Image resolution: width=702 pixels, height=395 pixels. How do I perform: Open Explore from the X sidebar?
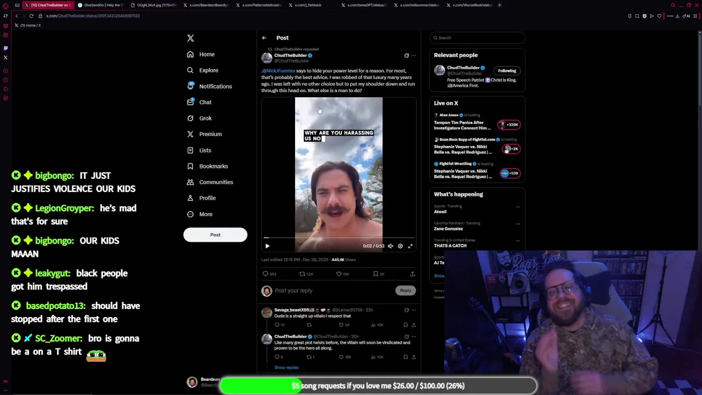coord(202,70)
